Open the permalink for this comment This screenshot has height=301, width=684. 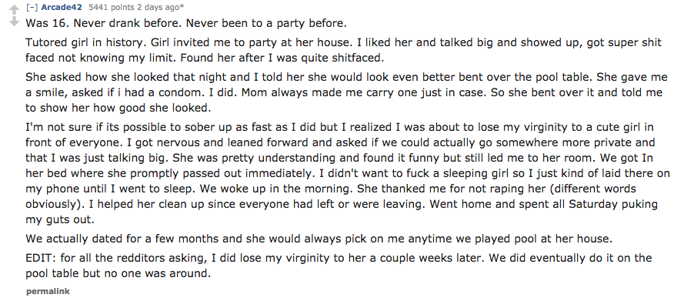click(48, 291)
